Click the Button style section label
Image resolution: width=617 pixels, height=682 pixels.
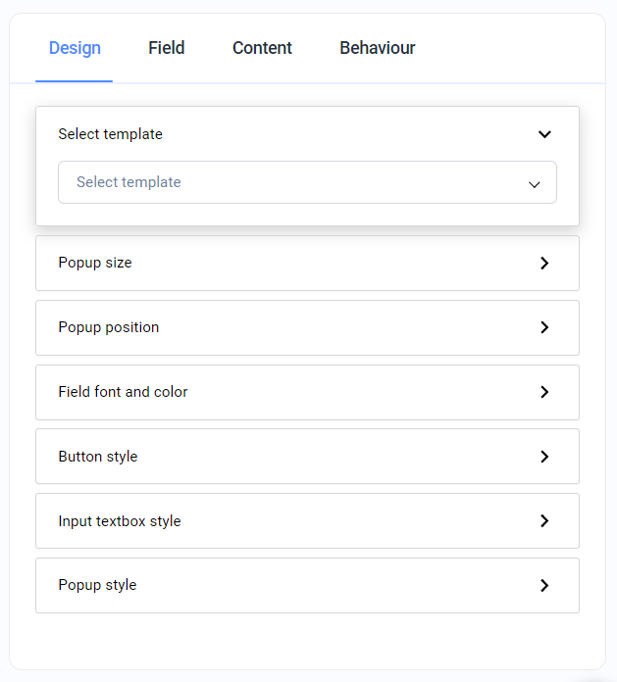pyautogui.click(x=98, y=457)
